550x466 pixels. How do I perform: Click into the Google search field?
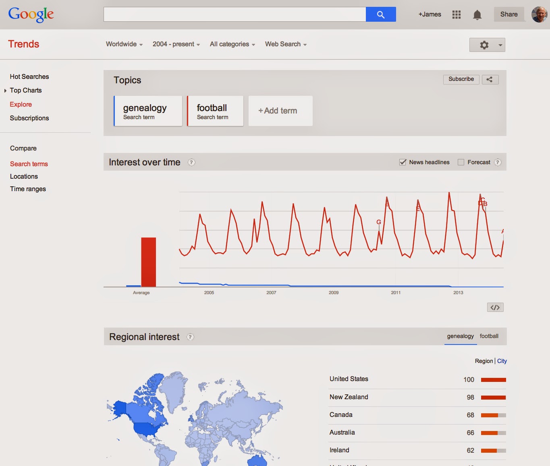tap(235, 14)
